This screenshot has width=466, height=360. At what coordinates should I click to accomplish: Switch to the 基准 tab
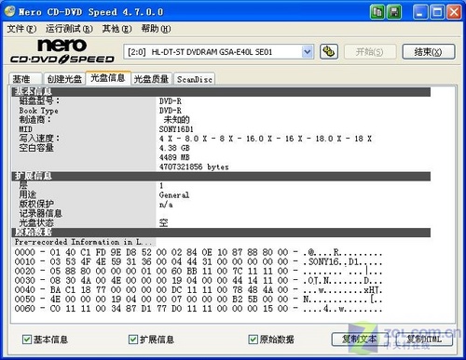[25, 79]
